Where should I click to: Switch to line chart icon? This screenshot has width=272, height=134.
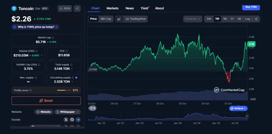(119, 19)
